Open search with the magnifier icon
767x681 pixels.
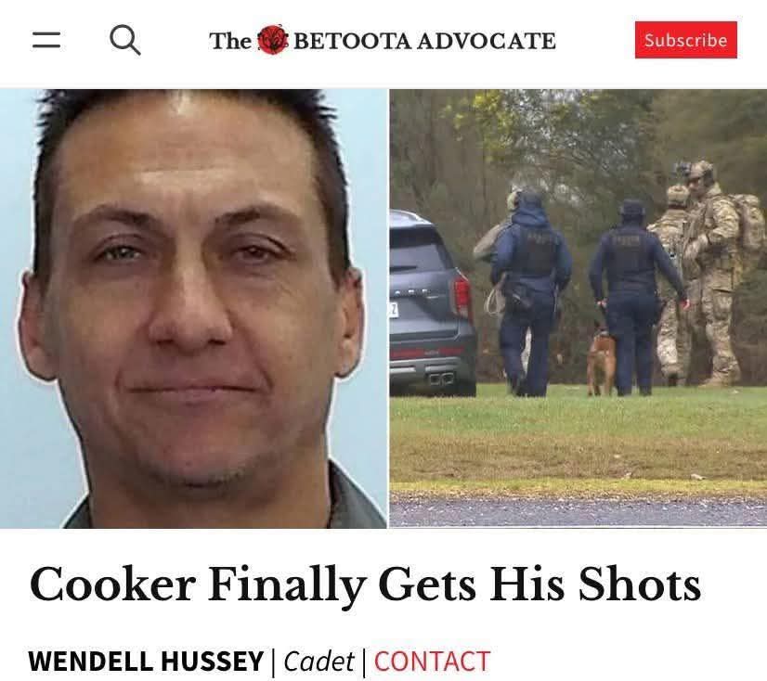click(x=125, y=40)
